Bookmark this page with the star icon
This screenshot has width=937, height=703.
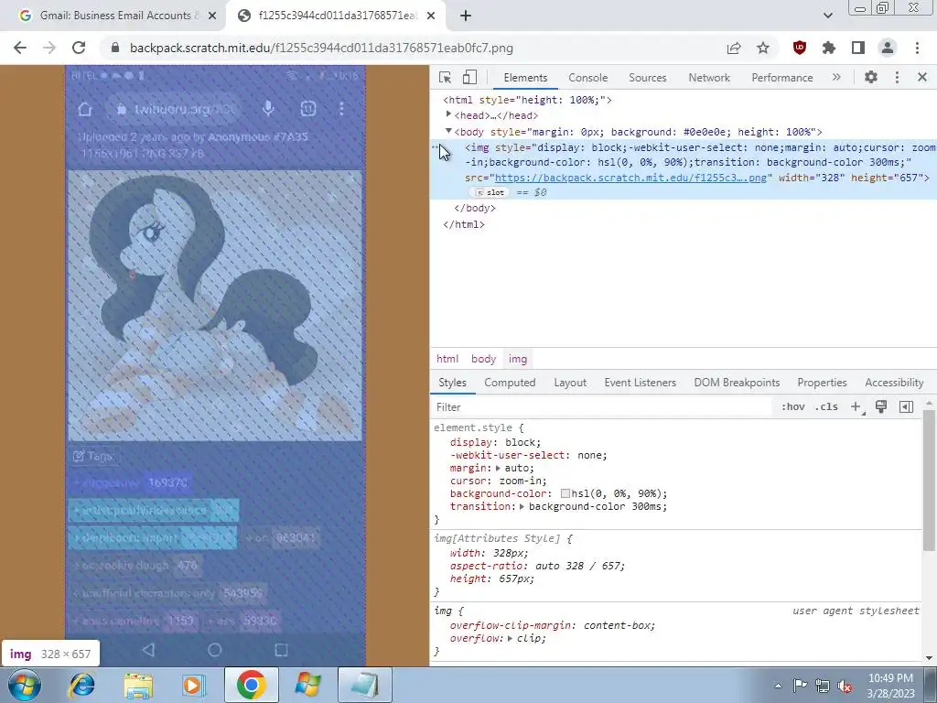tap(763, 48)
